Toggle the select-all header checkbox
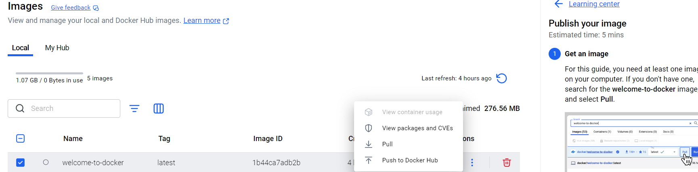 pyautogui.click(x=20, y=139)
